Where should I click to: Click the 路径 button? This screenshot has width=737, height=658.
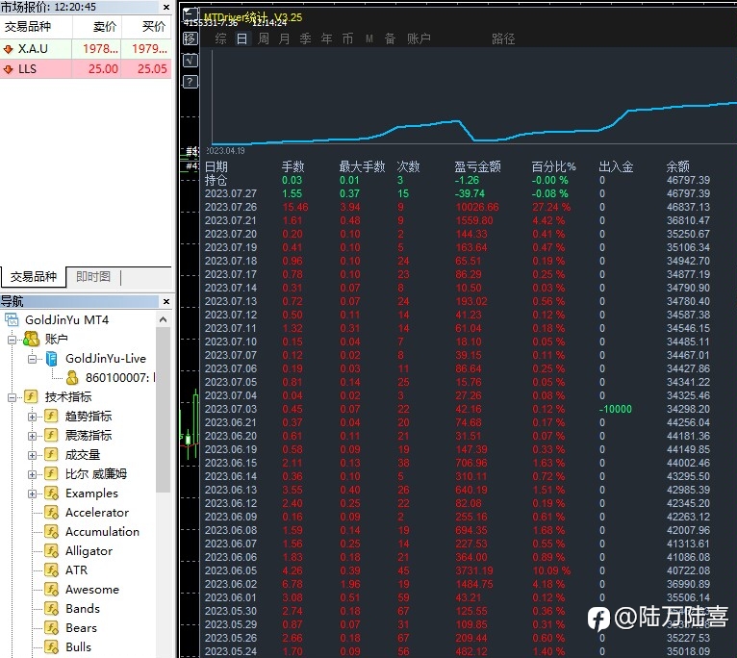point(503,38)
